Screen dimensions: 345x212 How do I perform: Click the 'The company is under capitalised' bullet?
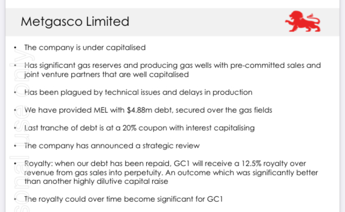point(85,47)
